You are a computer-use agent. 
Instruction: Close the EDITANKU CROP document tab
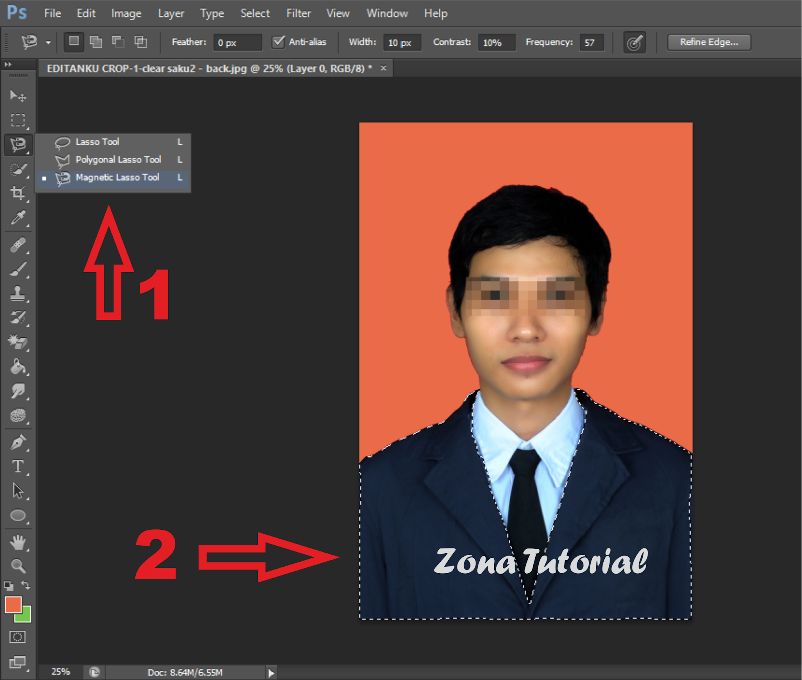click(x=383, y=68)
